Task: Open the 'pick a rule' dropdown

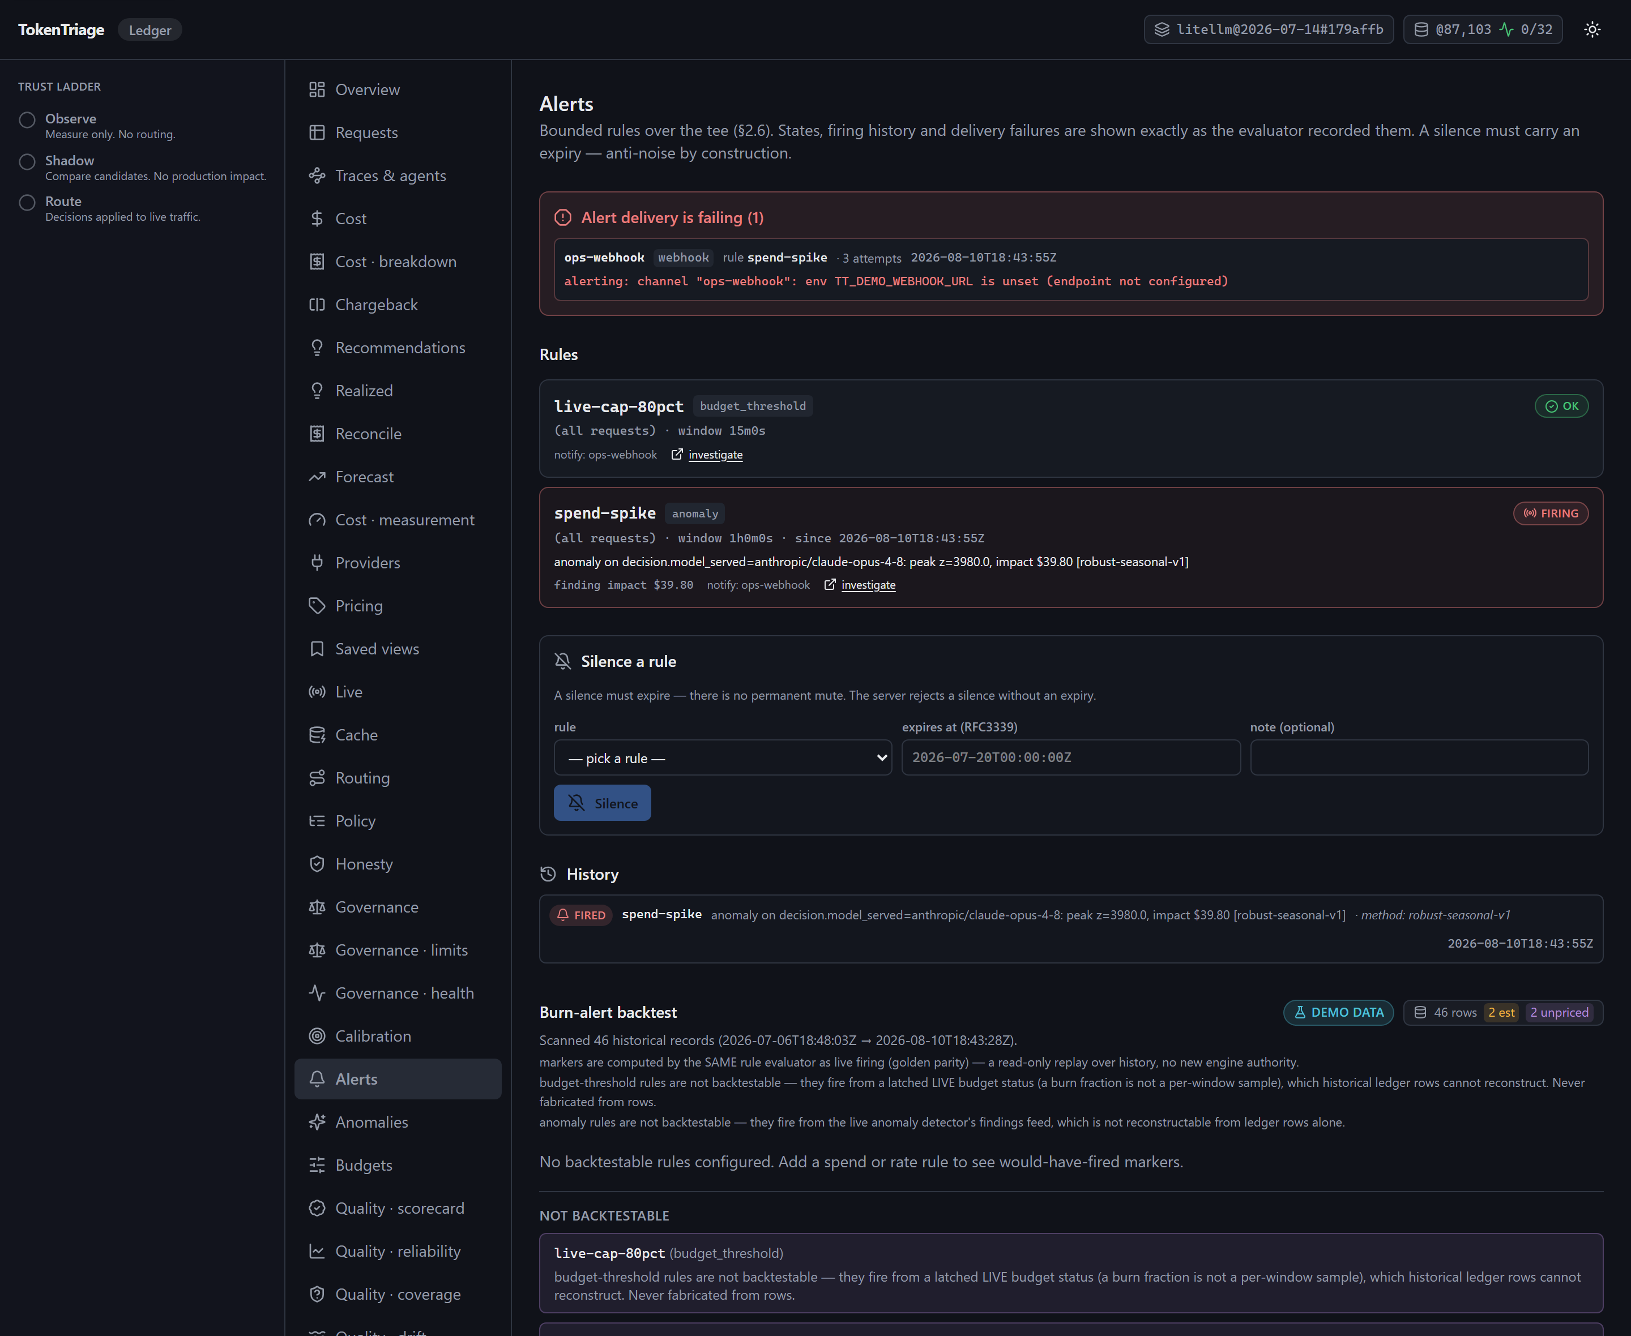Action: point(723,758)
